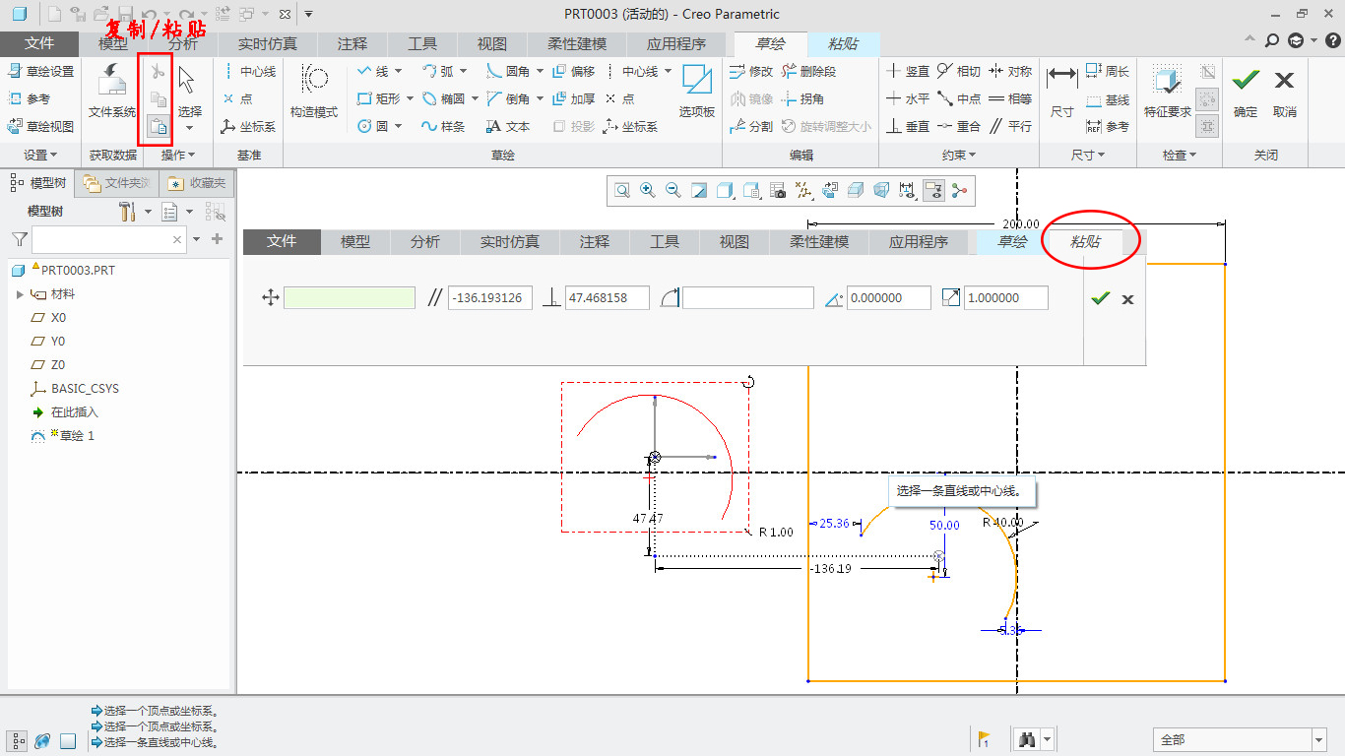This screenshot has height=756, width=1345.
Task: Click 周长 perimeter dimension tool
Action: click(x=1108, y=72)
